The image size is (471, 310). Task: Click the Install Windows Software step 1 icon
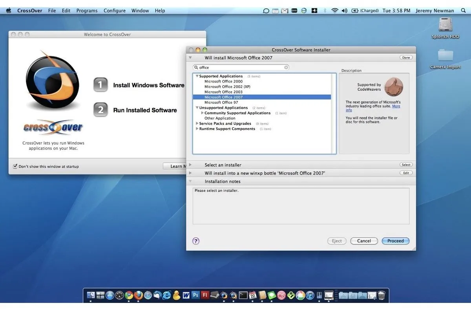(100, 85)
